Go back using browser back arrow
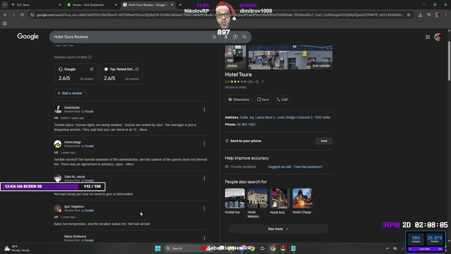 tap(5, 15)
